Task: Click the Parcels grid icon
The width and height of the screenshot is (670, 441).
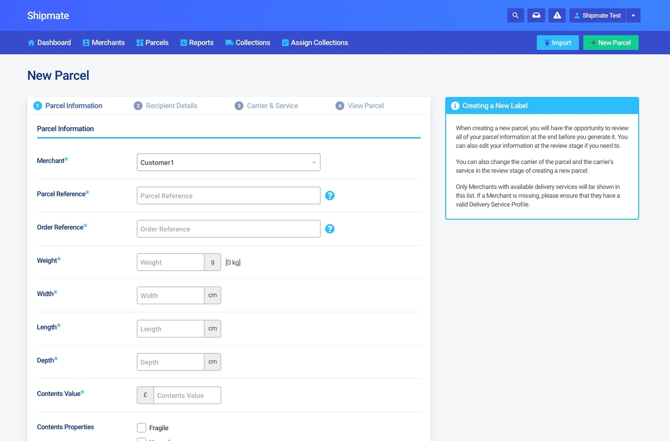Action: point(140,43)
